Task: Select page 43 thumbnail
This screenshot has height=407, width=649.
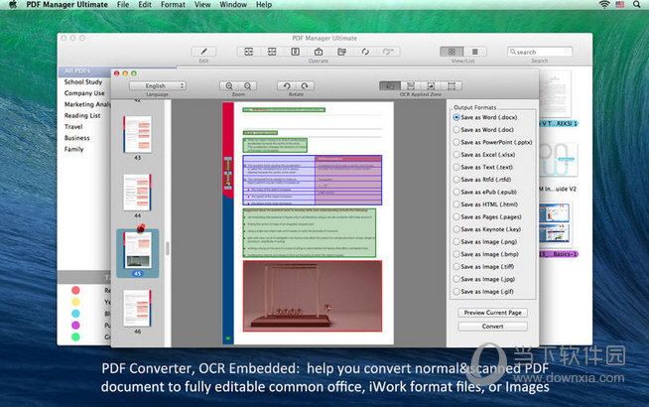Action: (137, 135)
